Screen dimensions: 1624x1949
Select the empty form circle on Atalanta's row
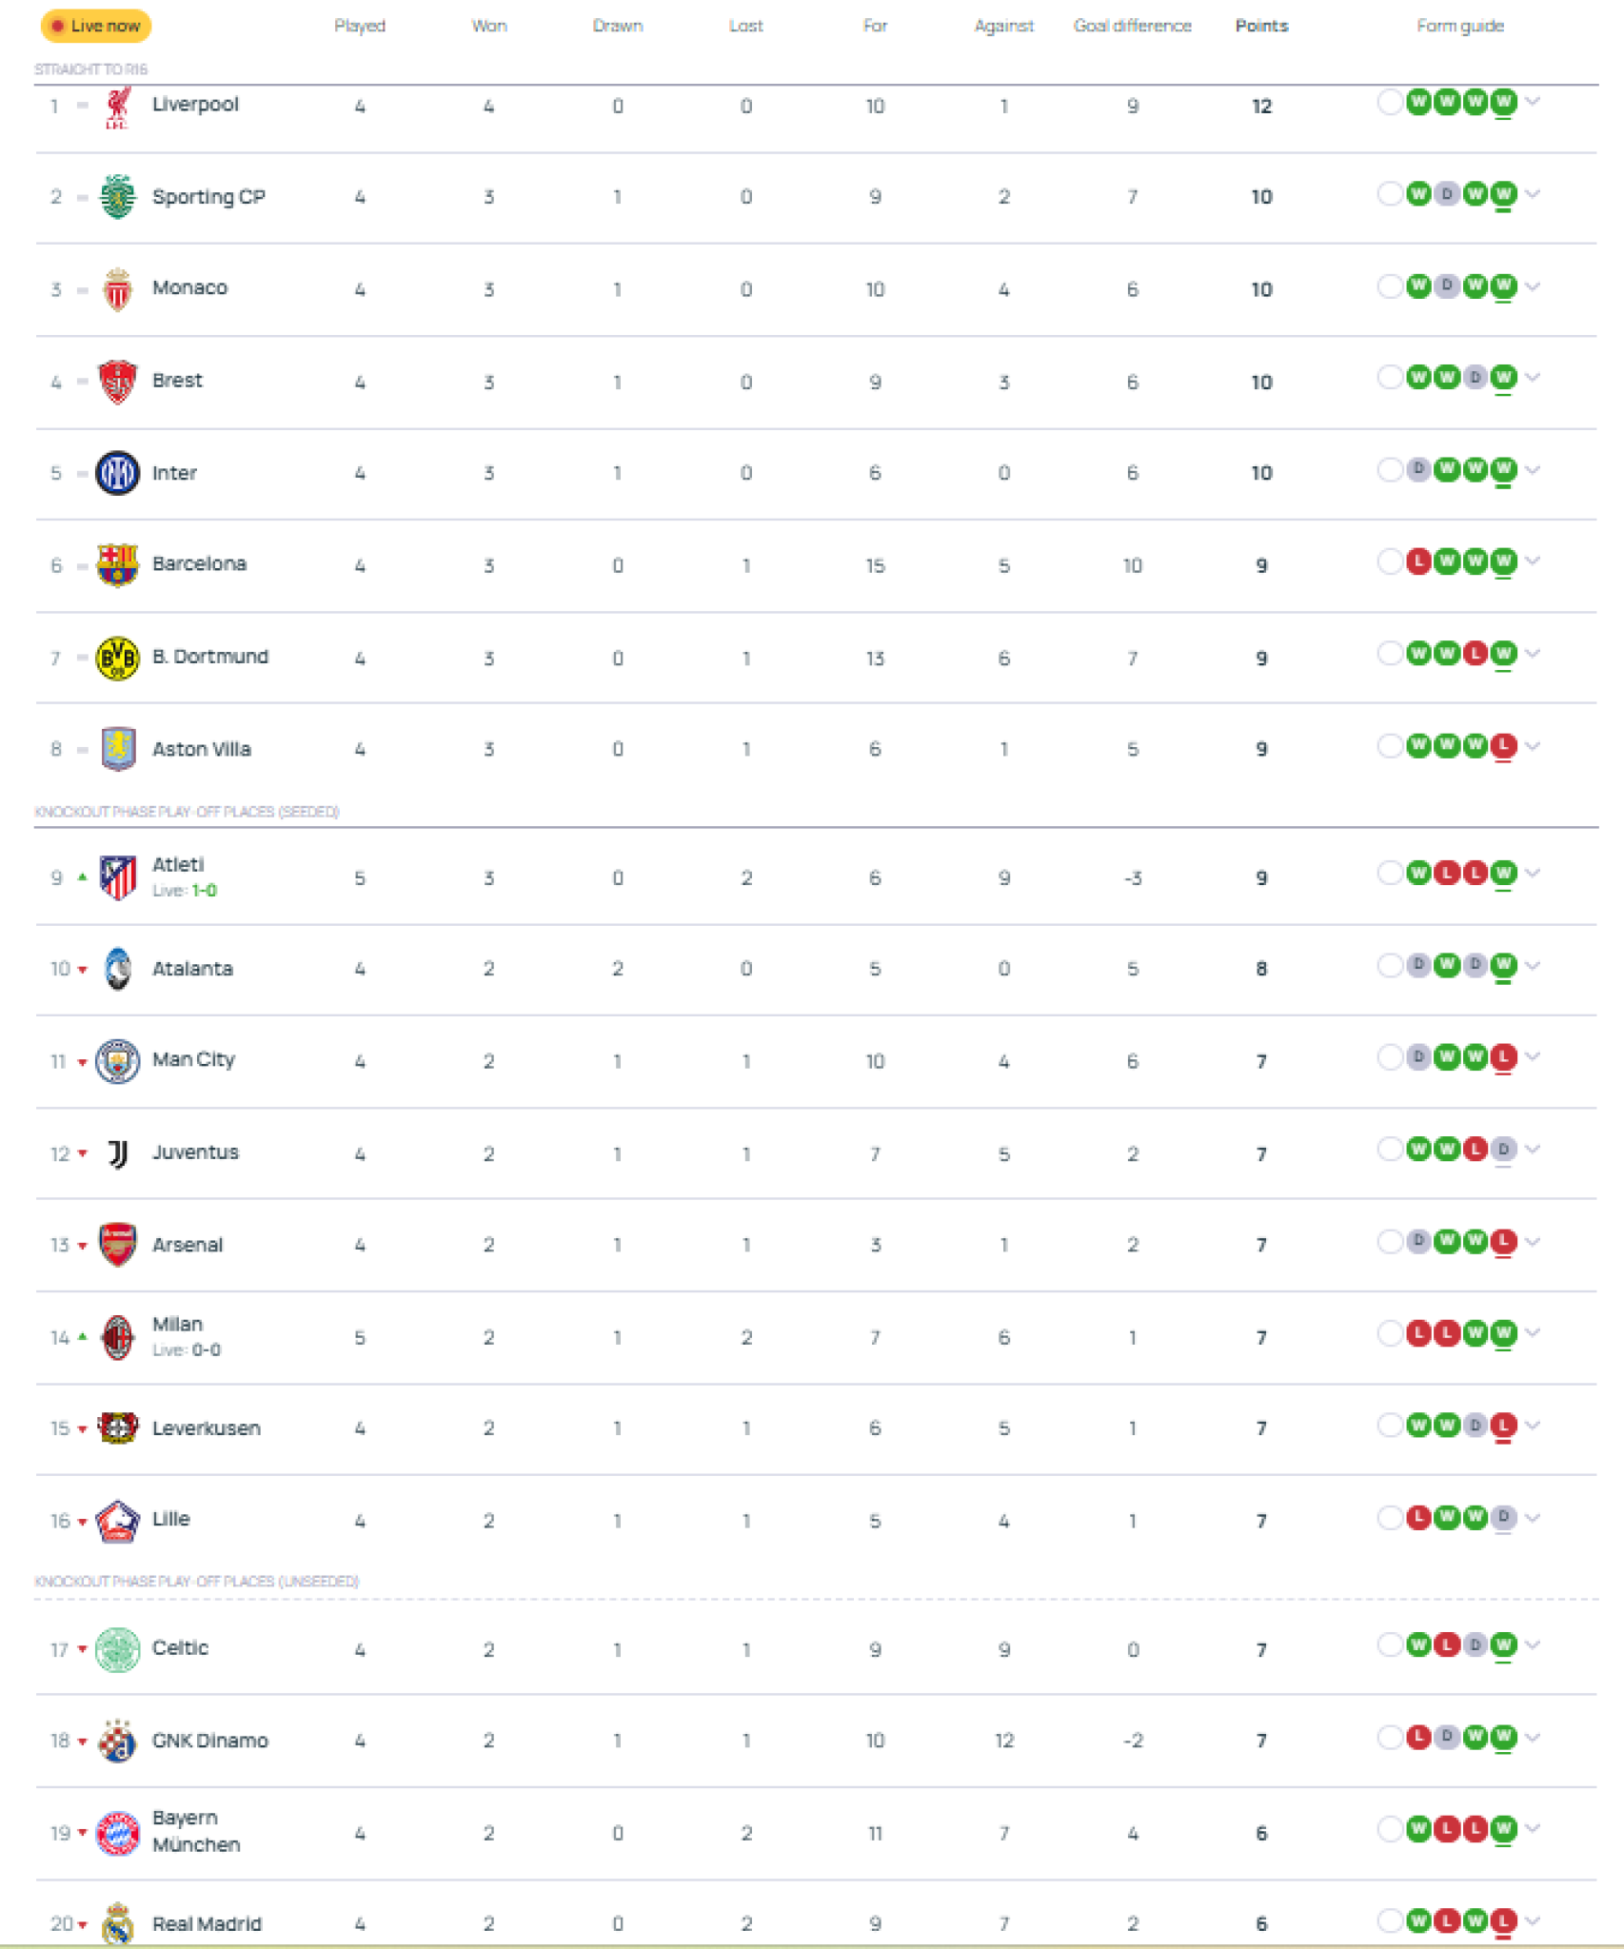click(1388, 965)
